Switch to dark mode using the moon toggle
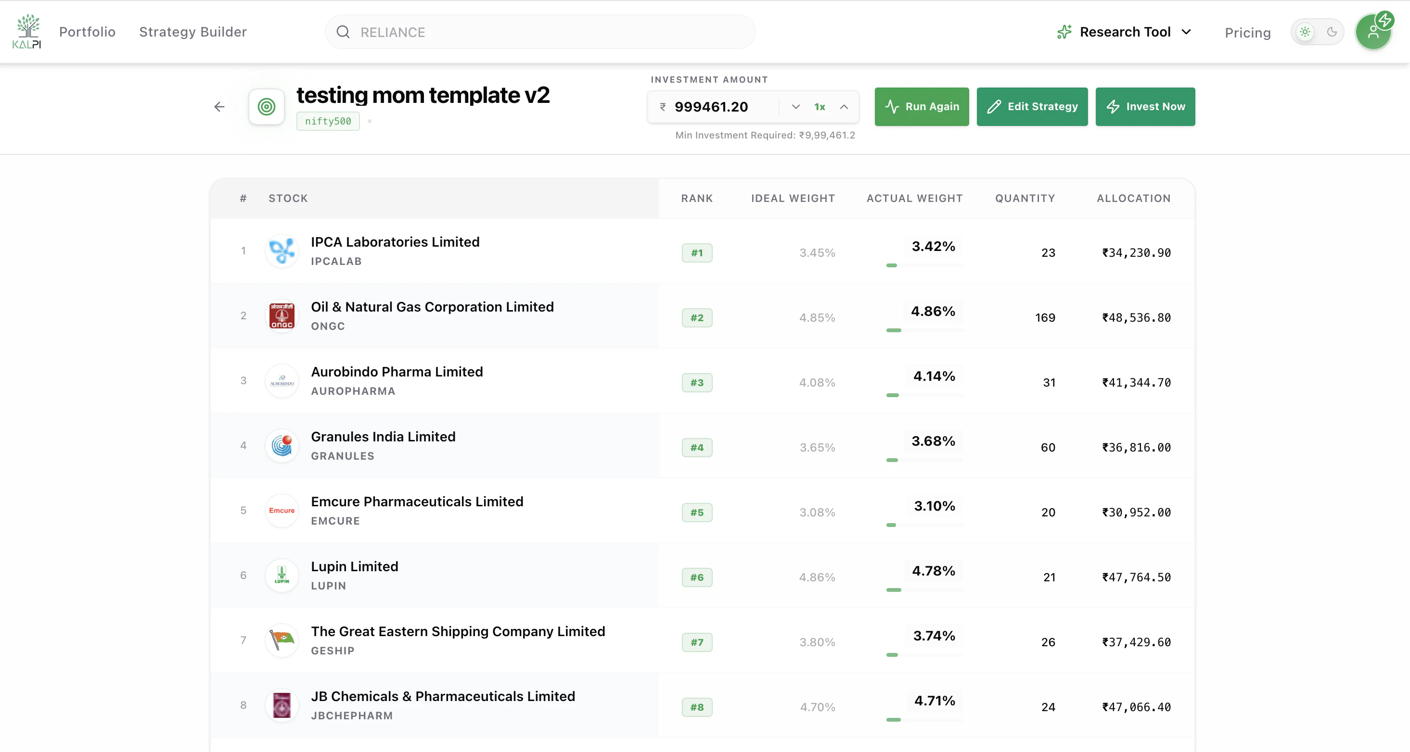Image resolution: width=1410 pixels, height=752 pixels. pyautogui.click(x=1331, y=31)
